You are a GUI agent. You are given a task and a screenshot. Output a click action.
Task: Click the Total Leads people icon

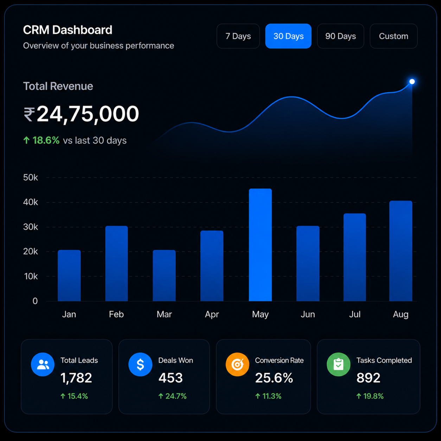(x=43, y=364)
